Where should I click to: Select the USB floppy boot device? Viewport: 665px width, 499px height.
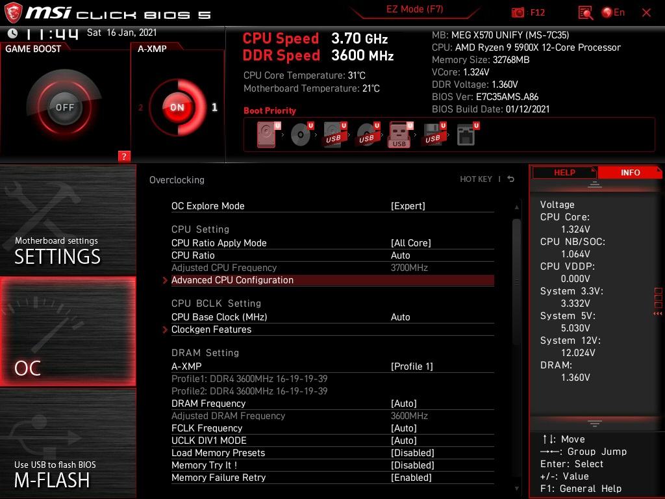pos(433,134)
